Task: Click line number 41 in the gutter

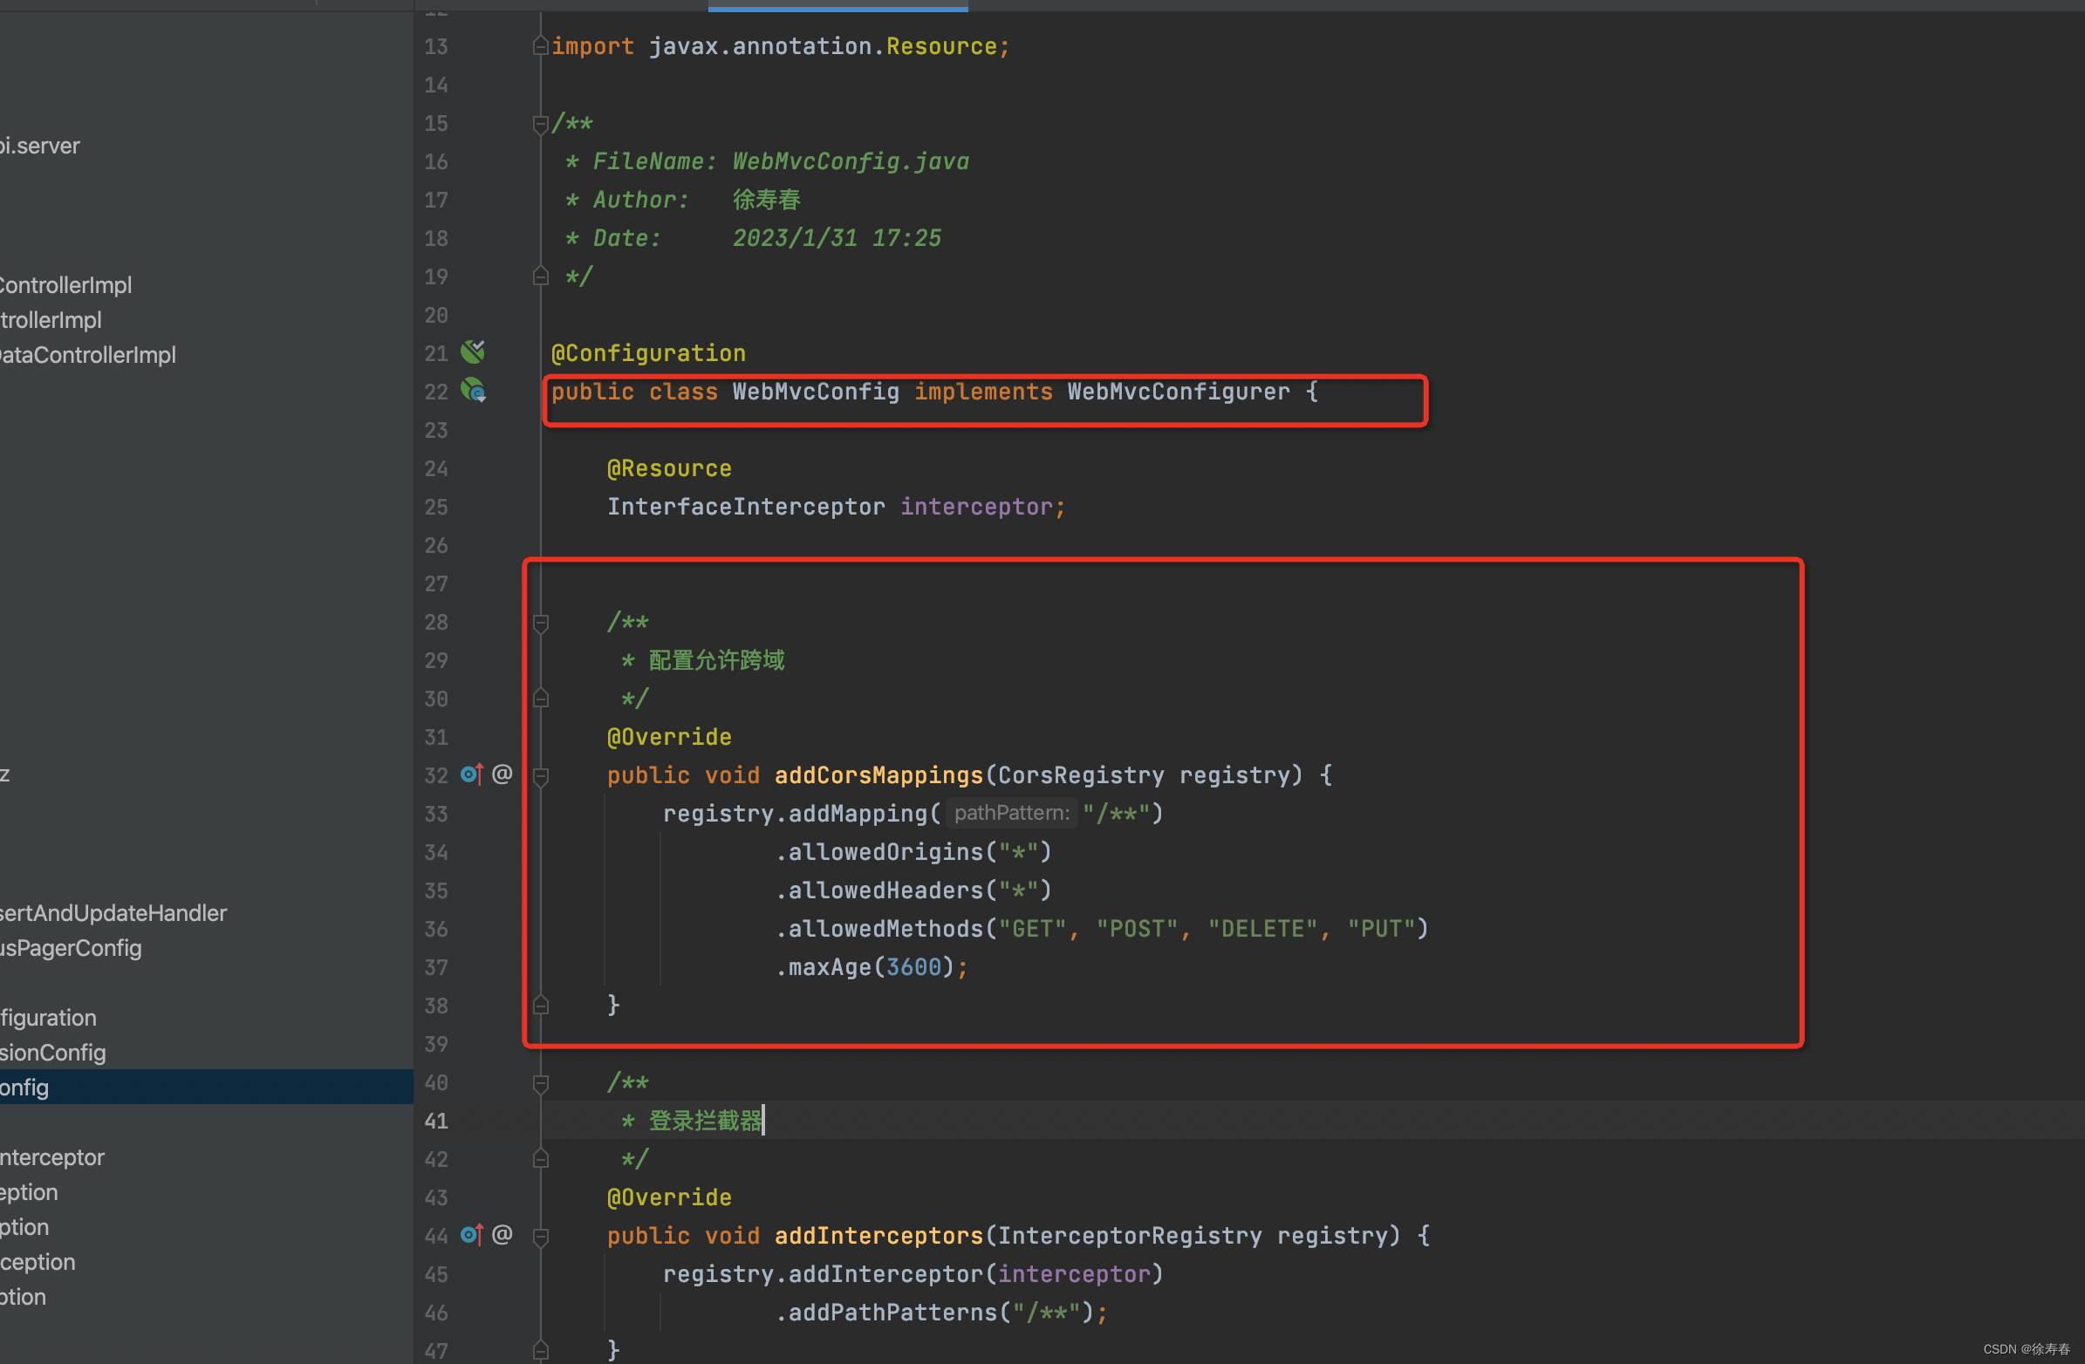Action: pyautogui.click(x=435, y=1121)
